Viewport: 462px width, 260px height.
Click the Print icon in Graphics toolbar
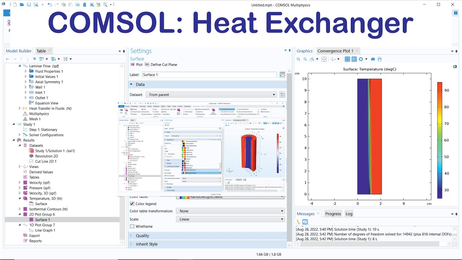[x=380, y=59]
